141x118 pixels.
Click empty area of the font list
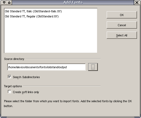(x=51, y=36)
